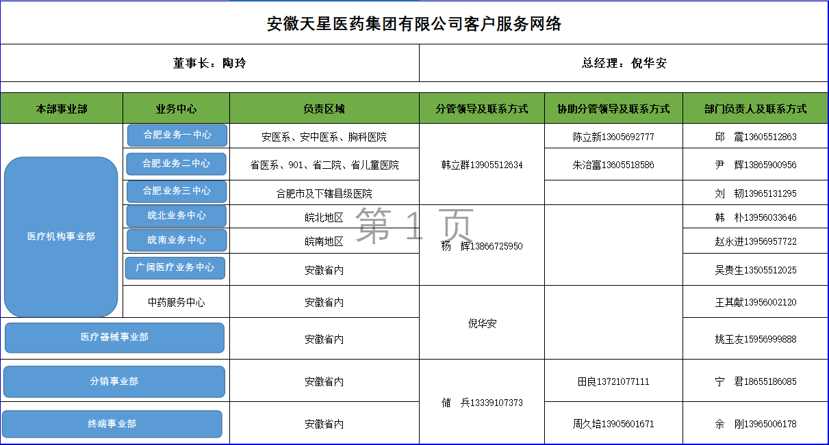829x445 pixels.
Task: Click the 分销事业部 shape
Action: (114, 381)
